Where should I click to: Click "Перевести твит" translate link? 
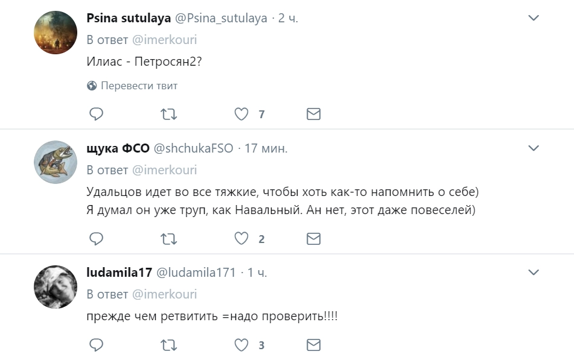pyautogui.click(x=139, y=86)
